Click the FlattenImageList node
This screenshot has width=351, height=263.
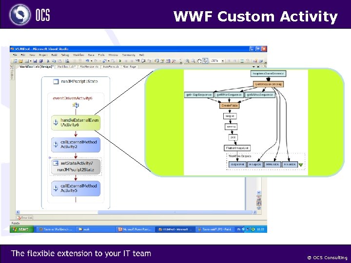click(x=237, y=148)
